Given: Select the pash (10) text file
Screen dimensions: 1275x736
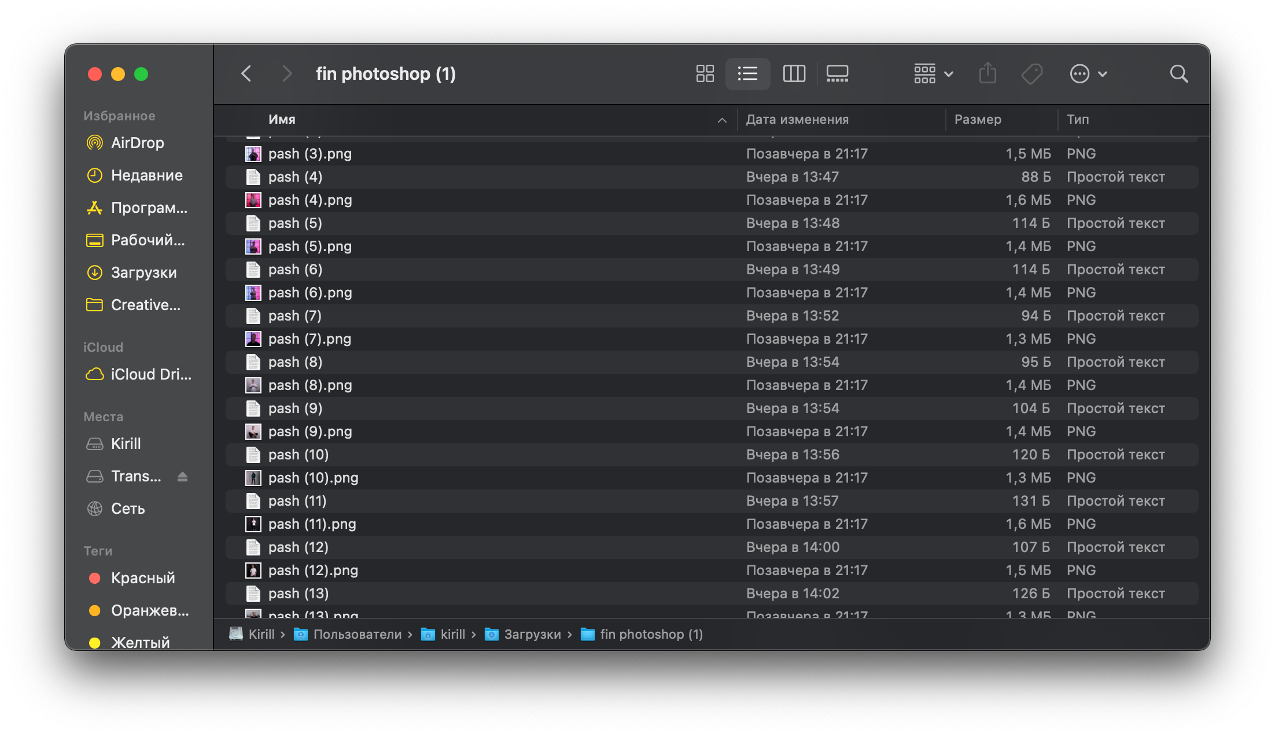Looking at the screenshot, I should 299,455.
